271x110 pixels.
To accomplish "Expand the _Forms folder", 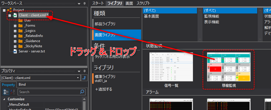I will (15, 26).
